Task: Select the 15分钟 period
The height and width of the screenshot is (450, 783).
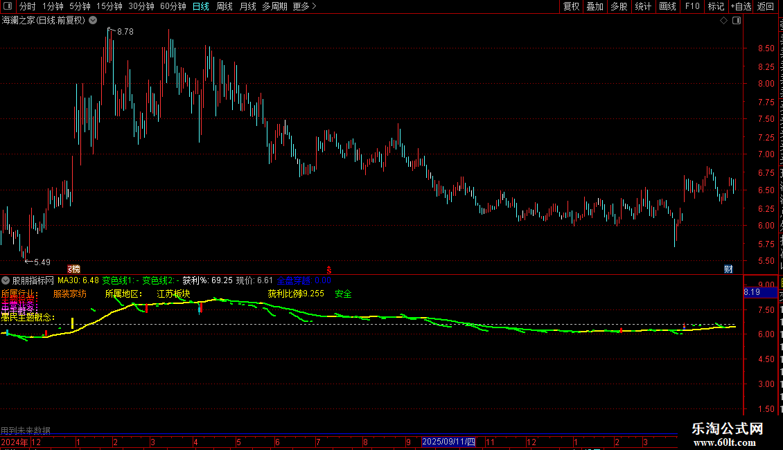Action: [x=109, y=6]
